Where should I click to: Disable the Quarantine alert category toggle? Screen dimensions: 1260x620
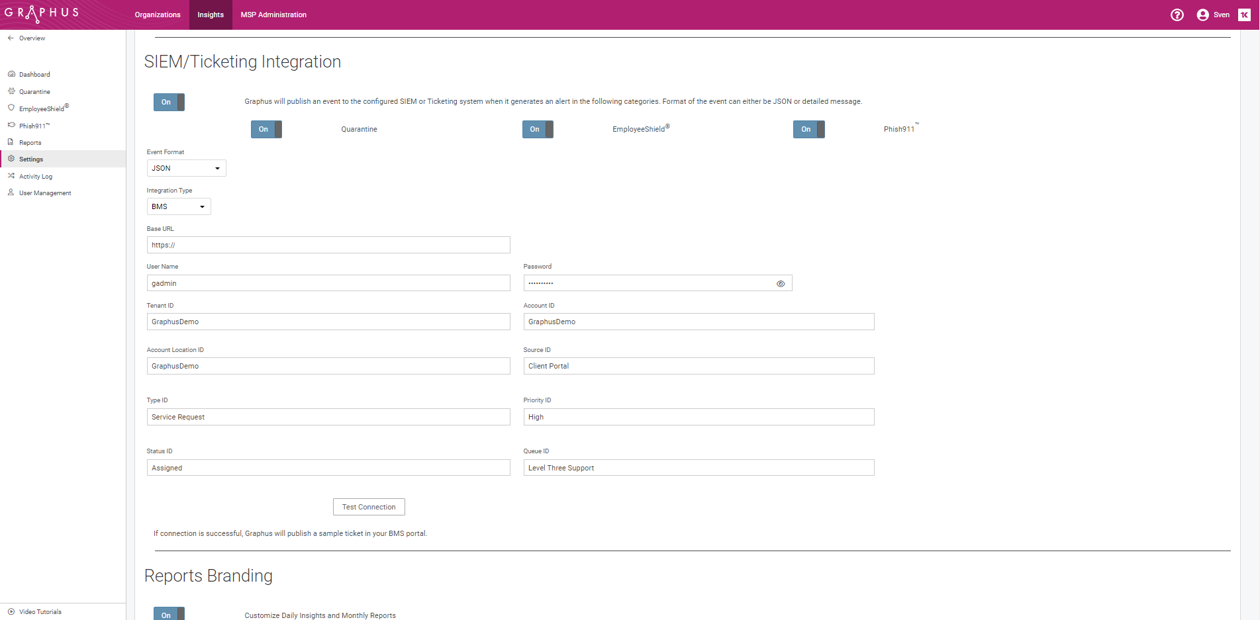click(266, 129)
